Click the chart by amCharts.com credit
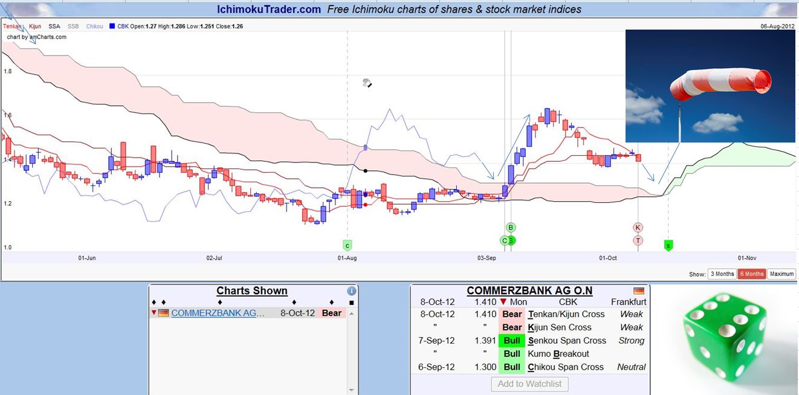The width and height of the screenshot is (799, 395). [37, 37]
